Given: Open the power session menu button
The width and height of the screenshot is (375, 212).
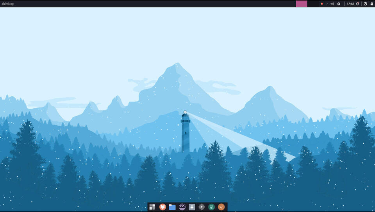Looking at the screenshot, I should (365, 4).
